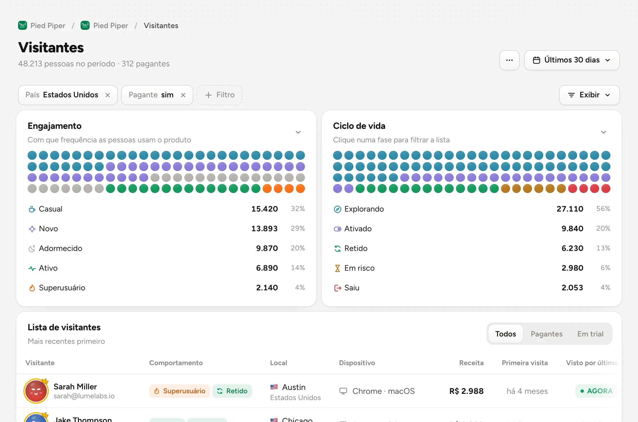Click the Novo sparkle icon
This screenshot has height=422, width=638.
coord(32,229)
